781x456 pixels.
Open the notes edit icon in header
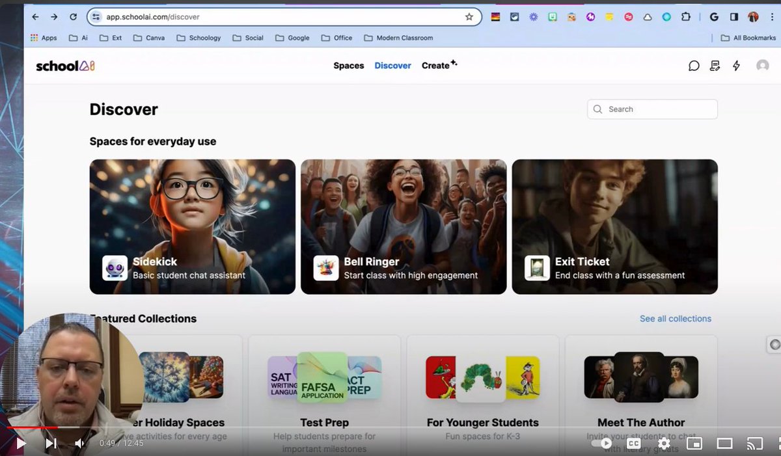[x=715, y=66]
